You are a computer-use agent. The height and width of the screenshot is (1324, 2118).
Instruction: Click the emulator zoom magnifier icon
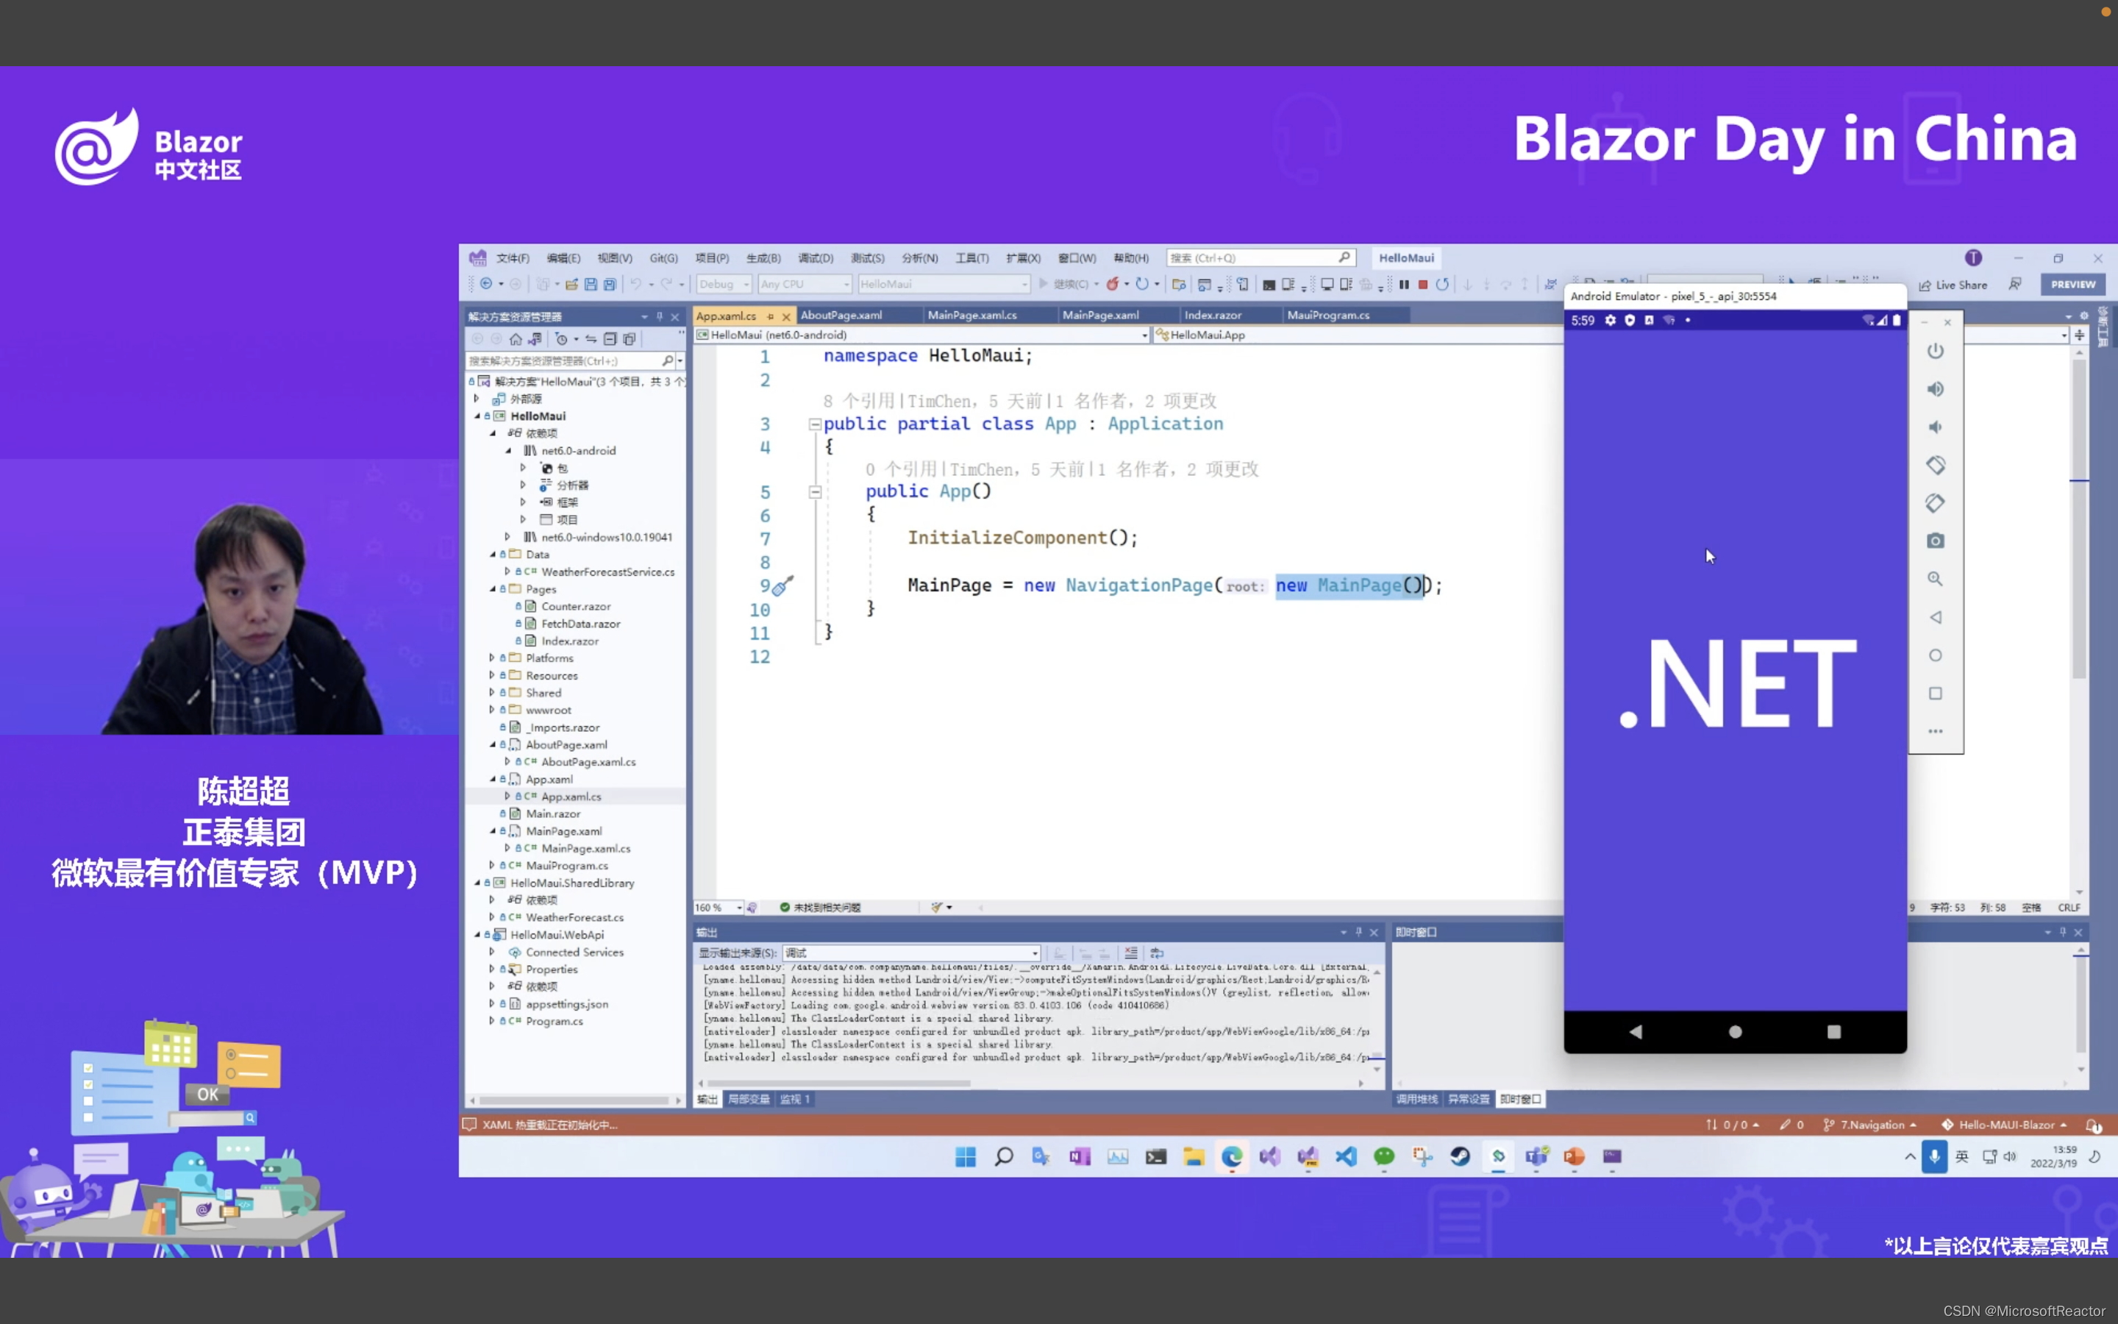coord(1935,579)
